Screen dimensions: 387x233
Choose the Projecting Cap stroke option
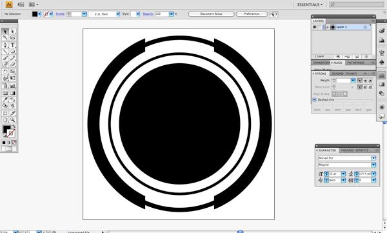click(x=370, y=80)
